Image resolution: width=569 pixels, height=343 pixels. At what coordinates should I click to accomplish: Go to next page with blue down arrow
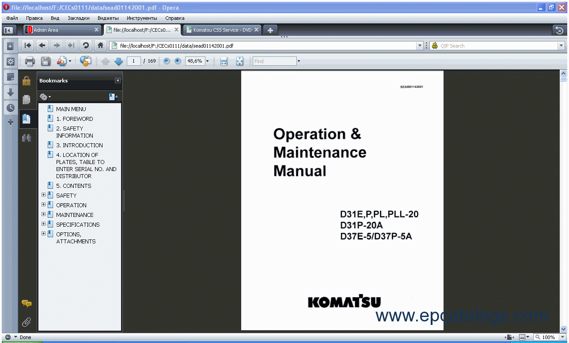[118, 61]
